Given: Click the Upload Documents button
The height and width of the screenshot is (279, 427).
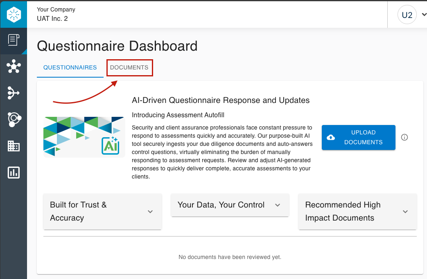Looking at the screenshot, I should coord(358,138).
